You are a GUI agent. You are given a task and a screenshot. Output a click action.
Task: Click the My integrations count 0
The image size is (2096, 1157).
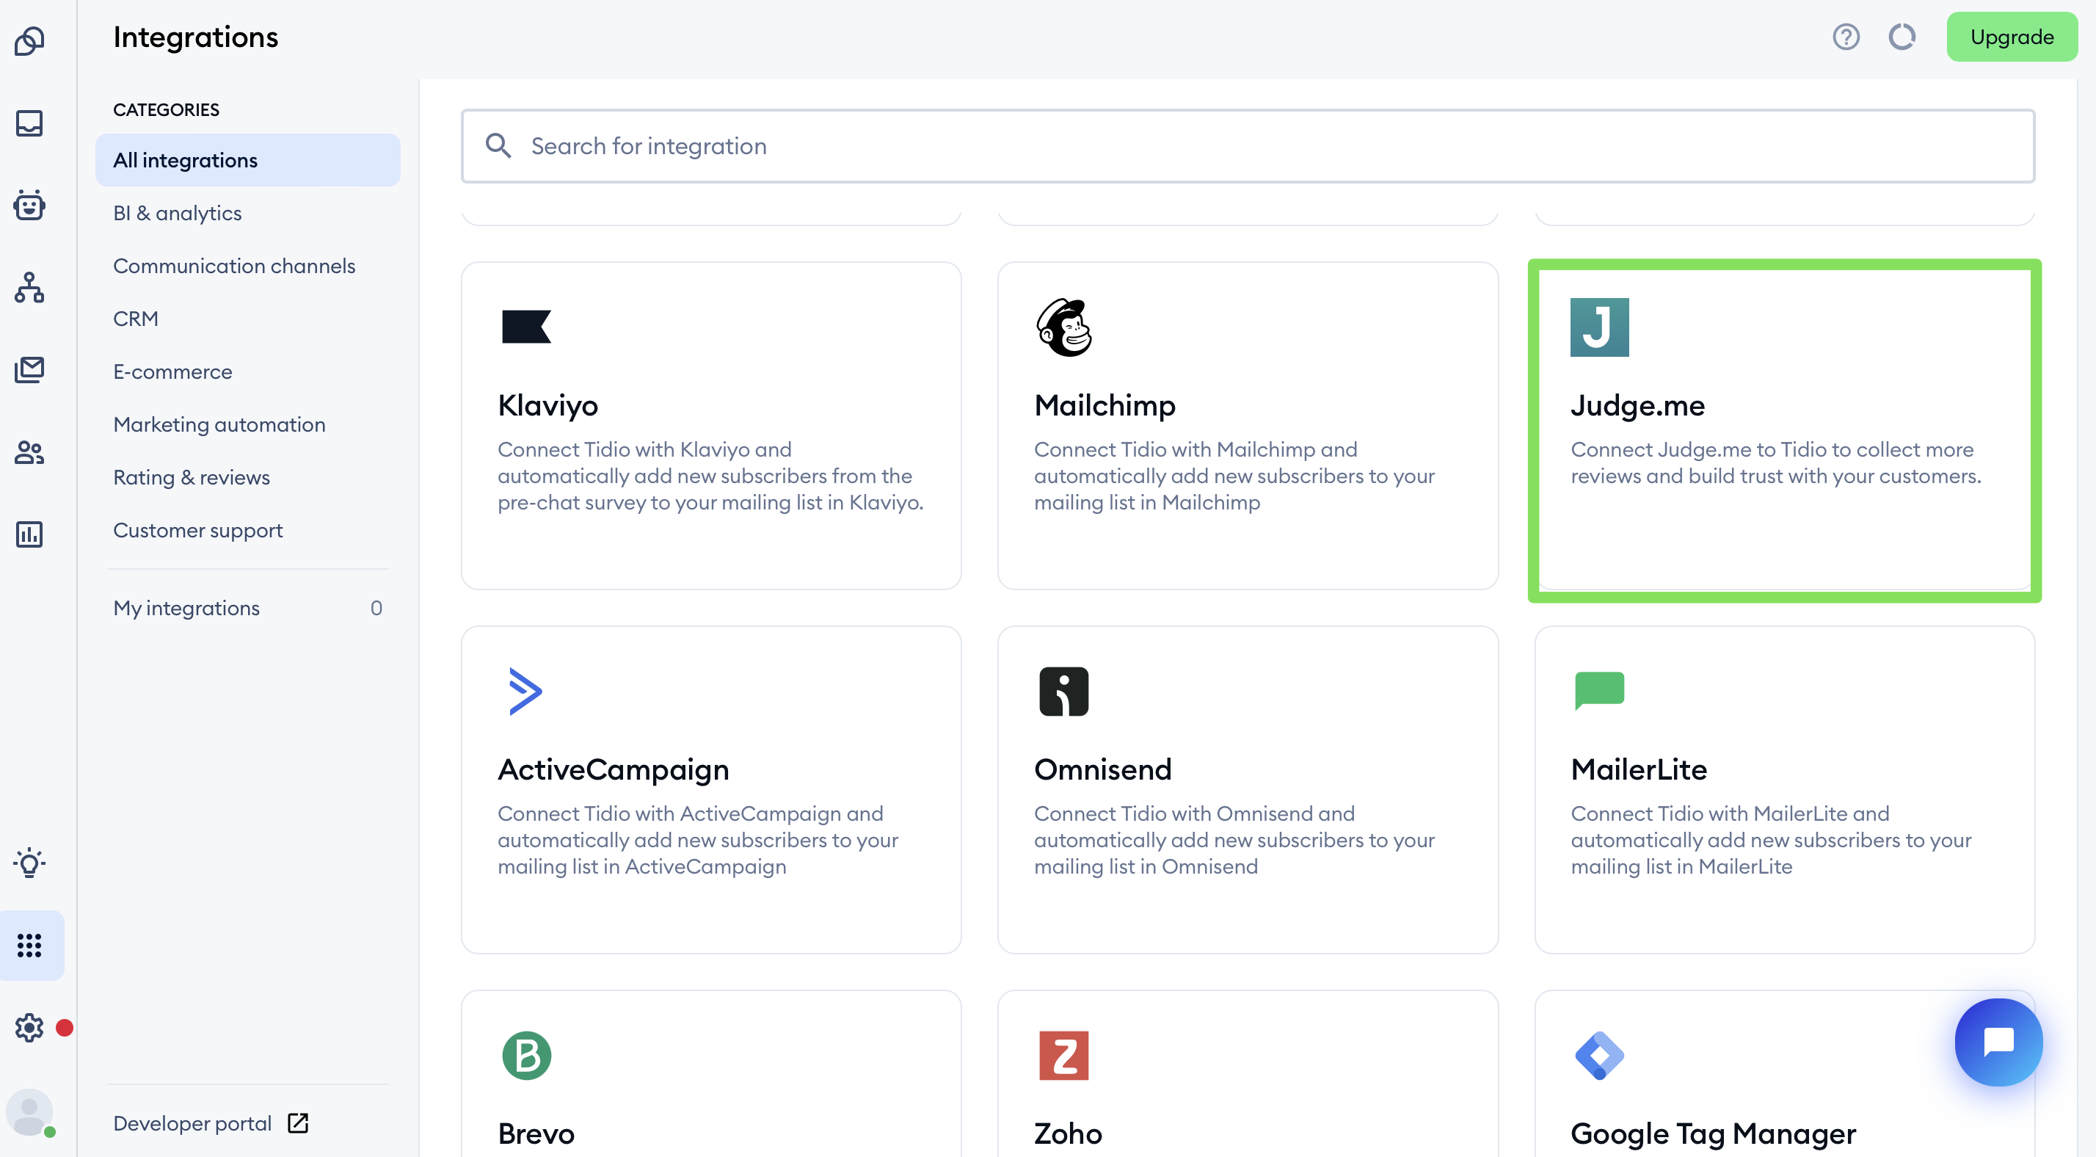click(376, 608)
